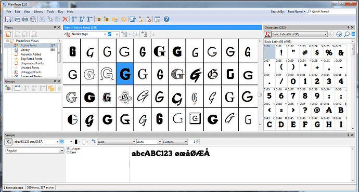The height and width of the screenshot is (192, 359).
Task: Open the Tools menu
Action: (x=50, y=11)
